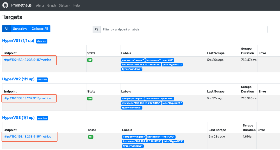Viewport: 280px width, 150px height.
Task: Open the 192.168.13.237:9115 metrics endpoint link
Action: 27,98
